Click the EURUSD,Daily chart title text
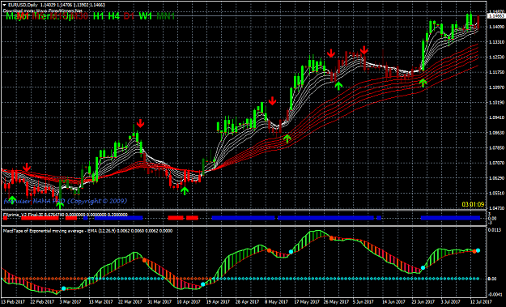Viewport: 506px width, 307px height. tap(23, 5)
